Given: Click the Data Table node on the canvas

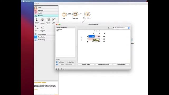Looking at the screenshot, I should coord(75,14).
